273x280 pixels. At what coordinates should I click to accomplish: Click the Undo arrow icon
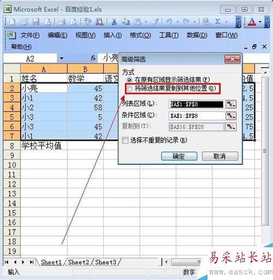(169, 22)
